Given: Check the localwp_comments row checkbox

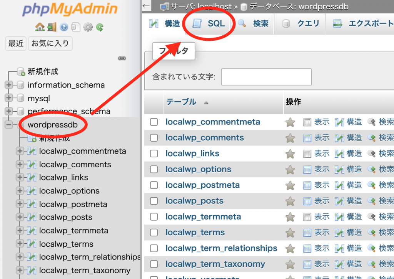Looking at the screenshot, I should pyautogui.click(x=154, y=138).
